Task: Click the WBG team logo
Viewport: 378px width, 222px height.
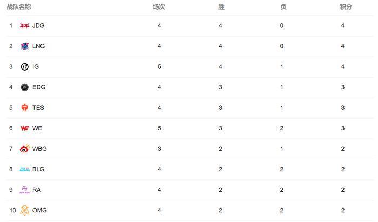Action: coord(25,149)
